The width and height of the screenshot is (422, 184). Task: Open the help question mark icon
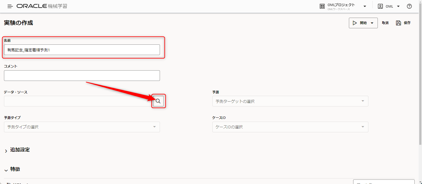coord(409,6)
